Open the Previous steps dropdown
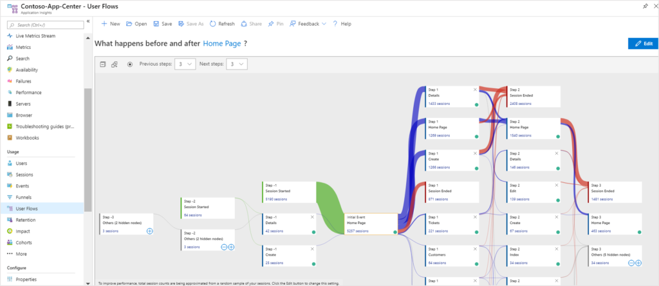 tap(185, 64)
